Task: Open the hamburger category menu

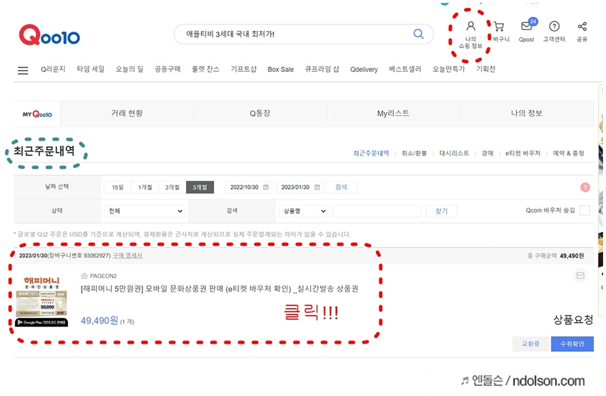Action: tap(23, 70)
